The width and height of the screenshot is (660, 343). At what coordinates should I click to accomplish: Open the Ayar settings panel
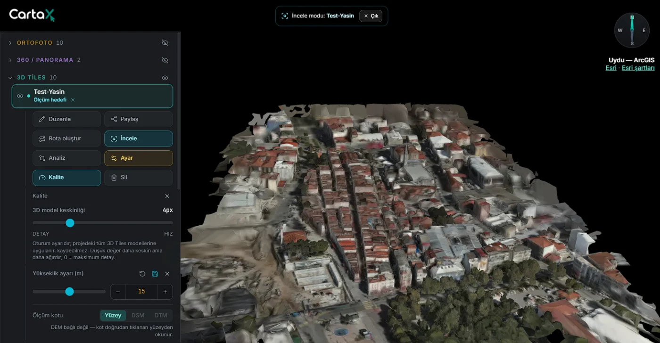[x=138, y=158]
